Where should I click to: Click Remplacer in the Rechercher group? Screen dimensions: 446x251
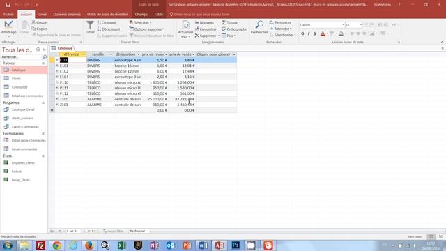pos(280,22)
